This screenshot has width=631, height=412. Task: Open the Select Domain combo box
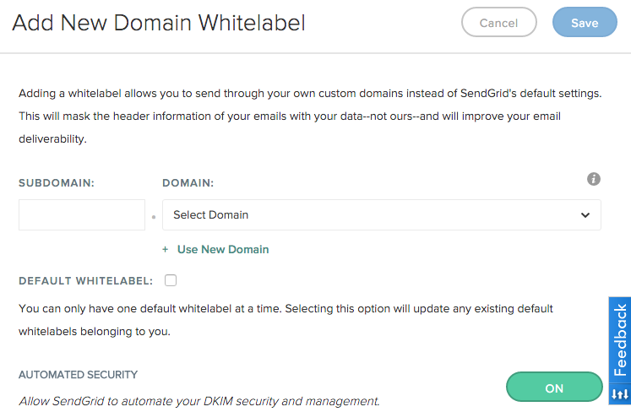(382, 214)
